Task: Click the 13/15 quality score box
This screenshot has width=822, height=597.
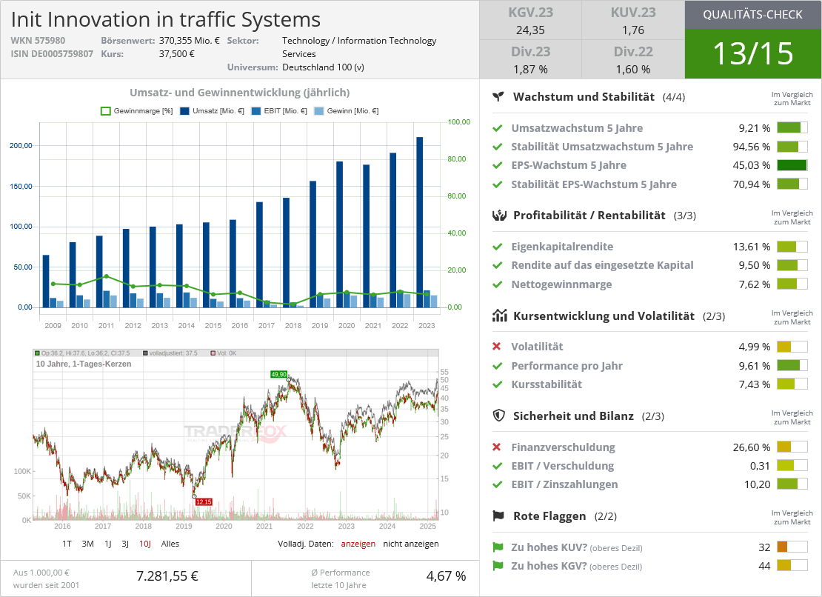Action: (753, 53)
